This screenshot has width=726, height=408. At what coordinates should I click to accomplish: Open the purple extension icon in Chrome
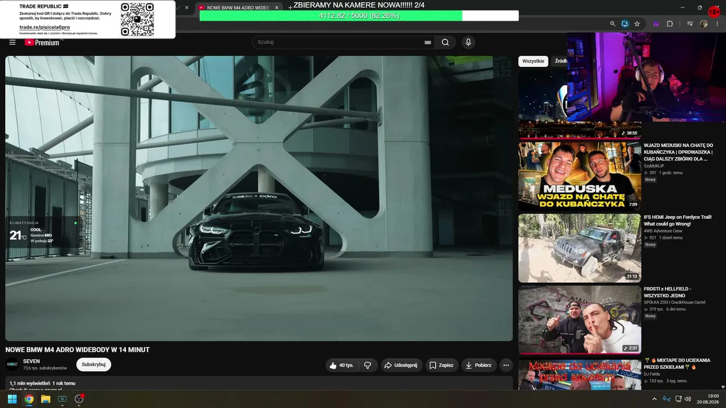point(657,24)
